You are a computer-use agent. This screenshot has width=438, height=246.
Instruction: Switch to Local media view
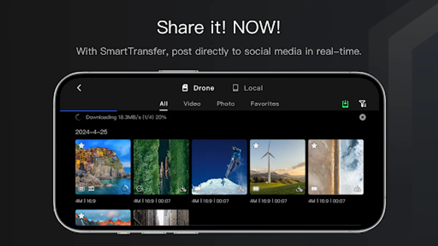click(253, 88)
